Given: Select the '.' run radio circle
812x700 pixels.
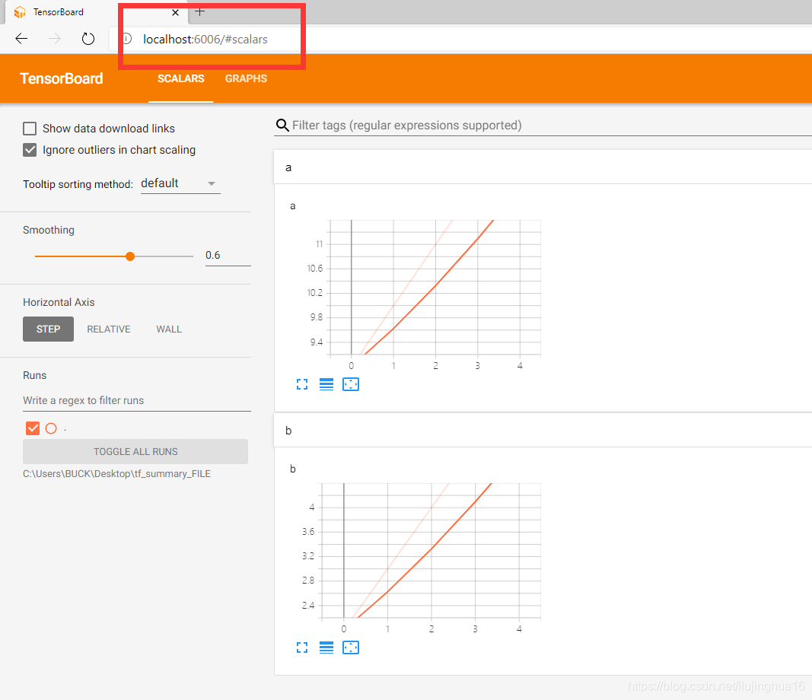Looking at the screenshot, I should [x=51, y=428].
